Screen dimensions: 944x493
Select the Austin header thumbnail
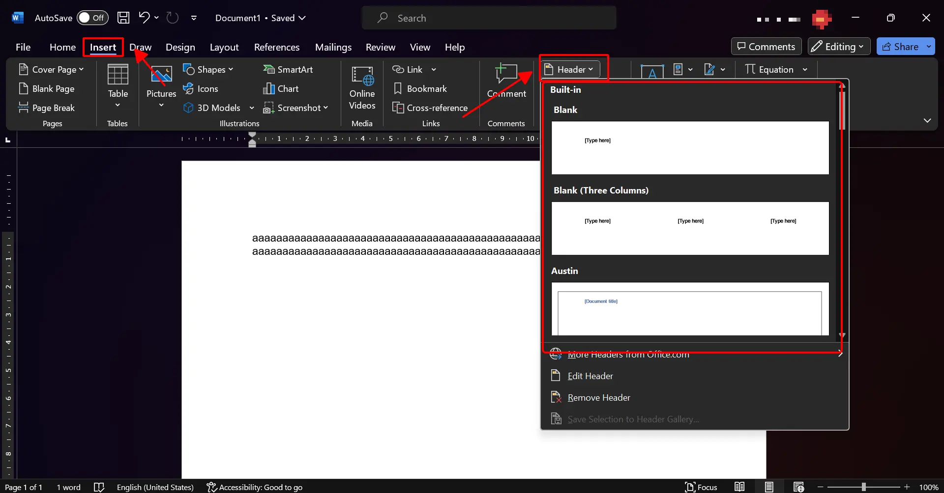coord(690,309)
